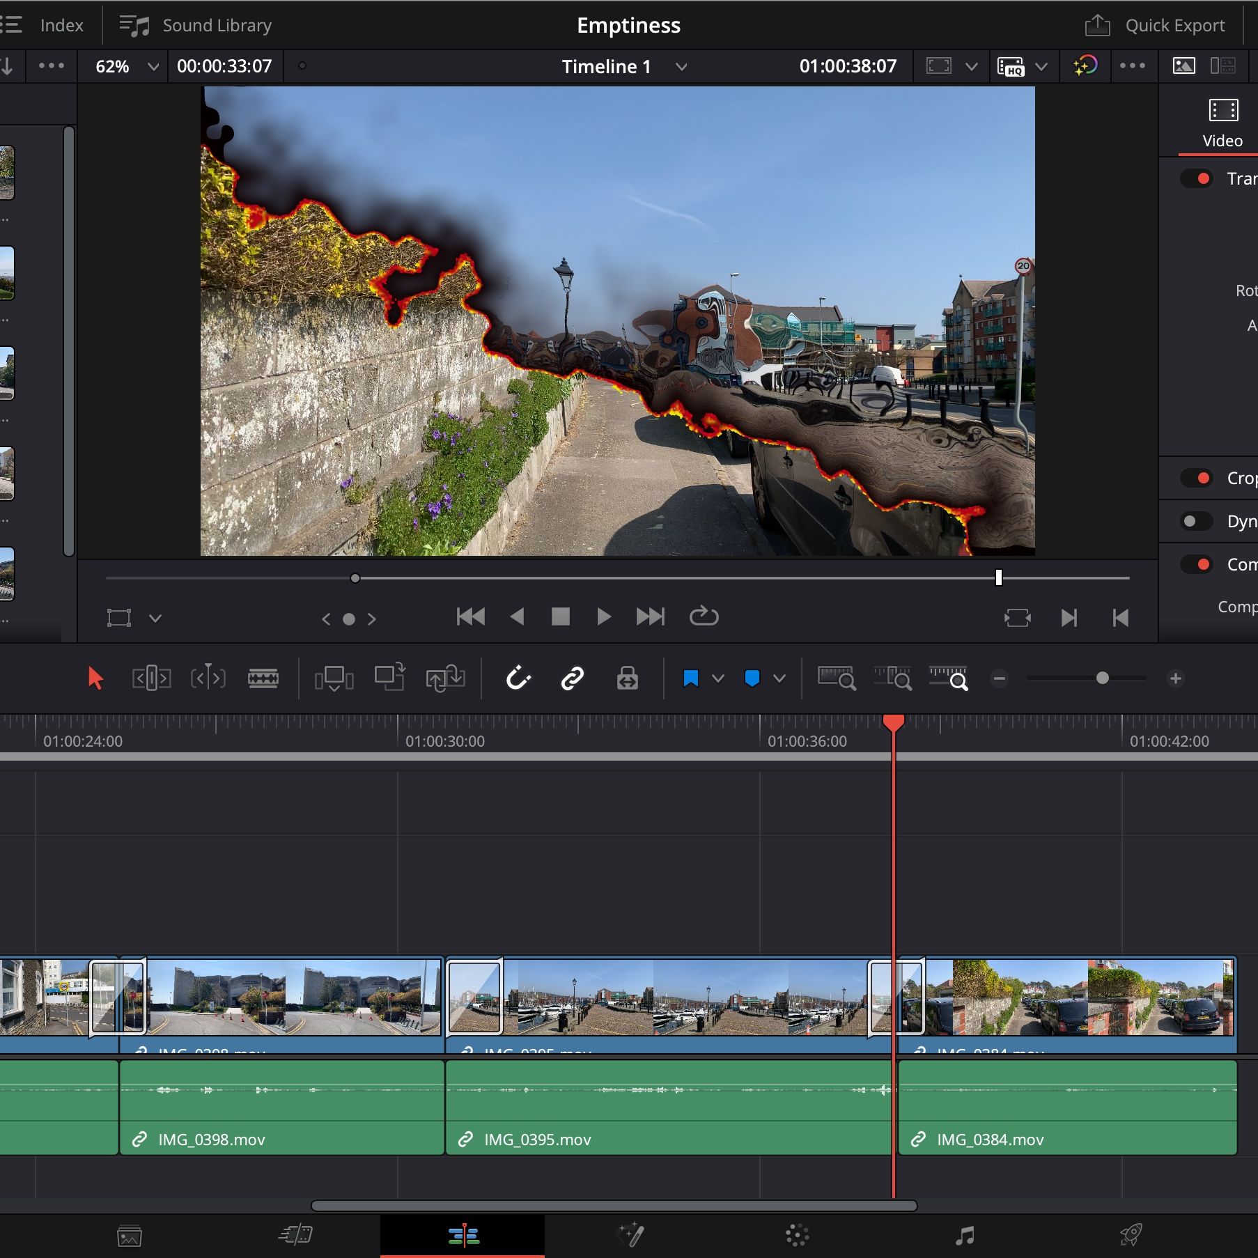
Task: Toggle timeline Snapping magnet icon
Action: [518, 678]
